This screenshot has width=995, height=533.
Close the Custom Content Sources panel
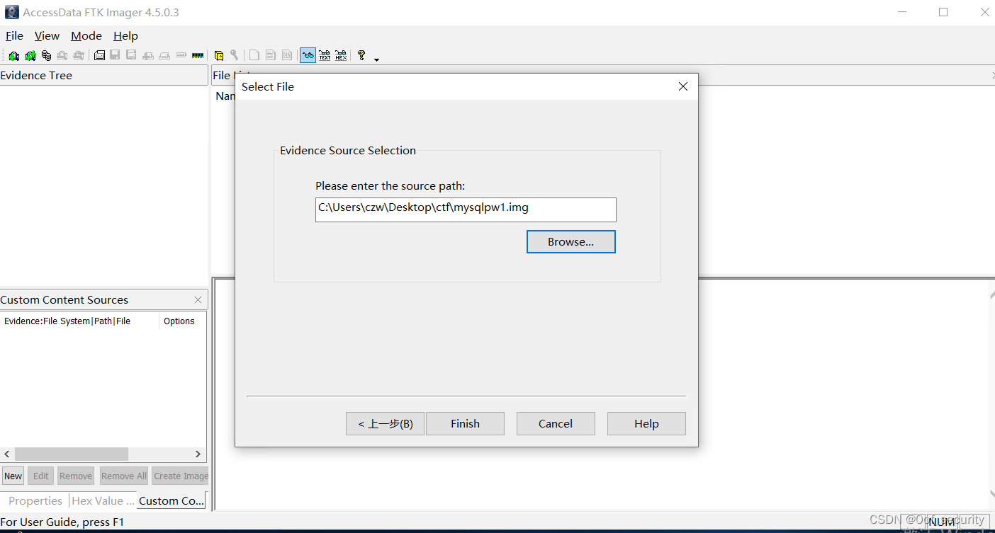point(198,299)
